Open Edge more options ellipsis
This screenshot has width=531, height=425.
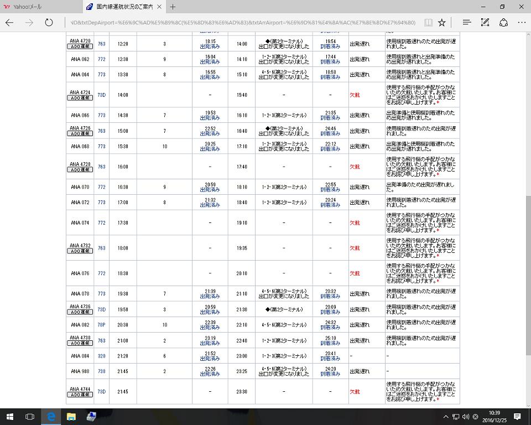point(522,23)
